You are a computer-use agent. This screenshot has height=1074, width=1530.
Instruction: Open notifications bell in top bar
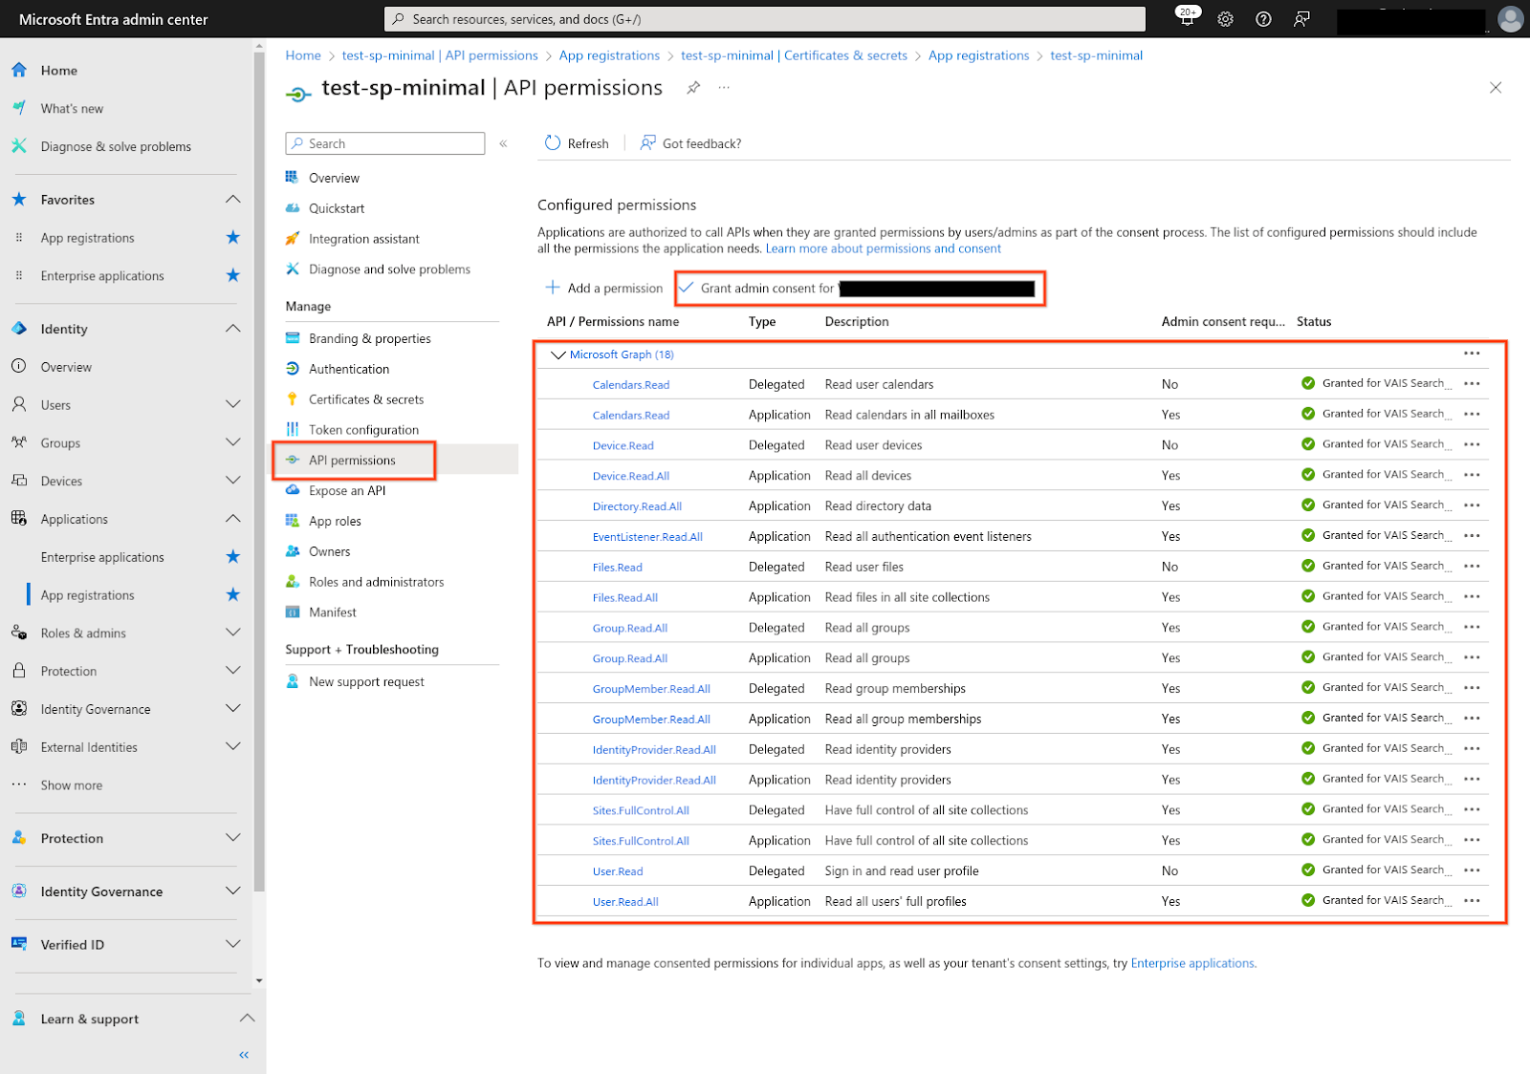tap(1187, 18)
